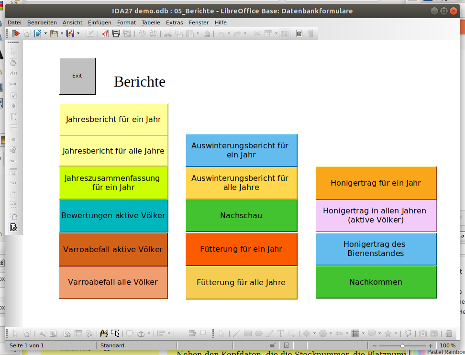This screenshot has height=355, width=465.
Task: Toggle the Open in Design Mode icon
Action: click(104, 333)
